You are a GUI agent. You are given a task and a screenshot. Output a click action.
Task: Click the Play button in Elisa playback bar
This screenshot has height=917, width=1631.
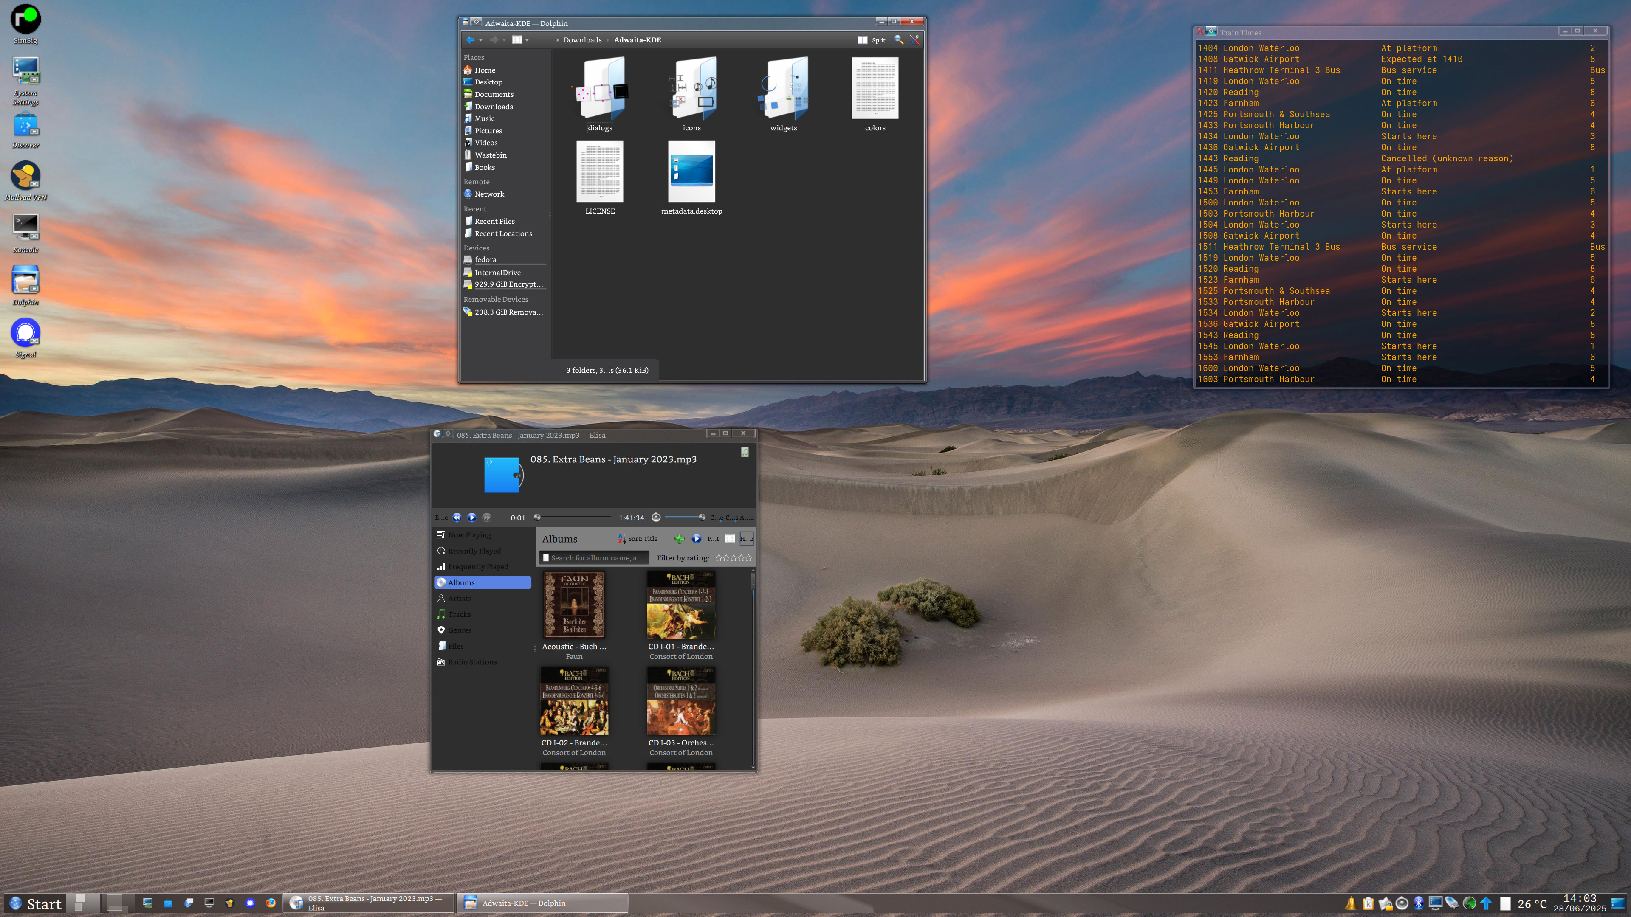click(x=472, y=517)
